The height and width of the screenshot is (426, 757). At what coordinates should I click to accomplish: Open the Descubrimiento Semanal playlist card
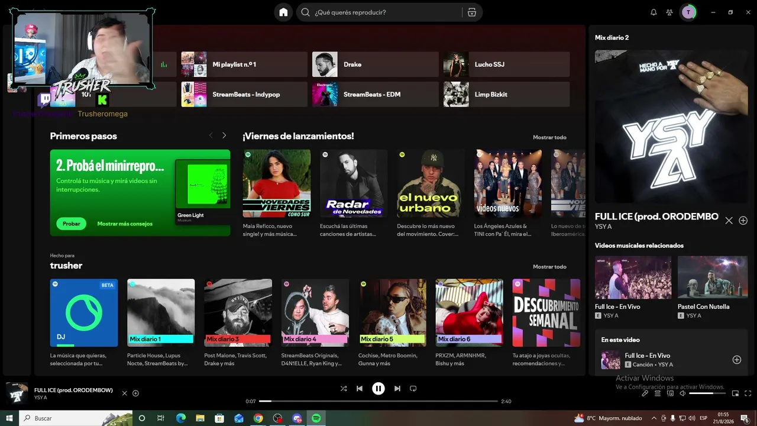[x=546, y=323]
